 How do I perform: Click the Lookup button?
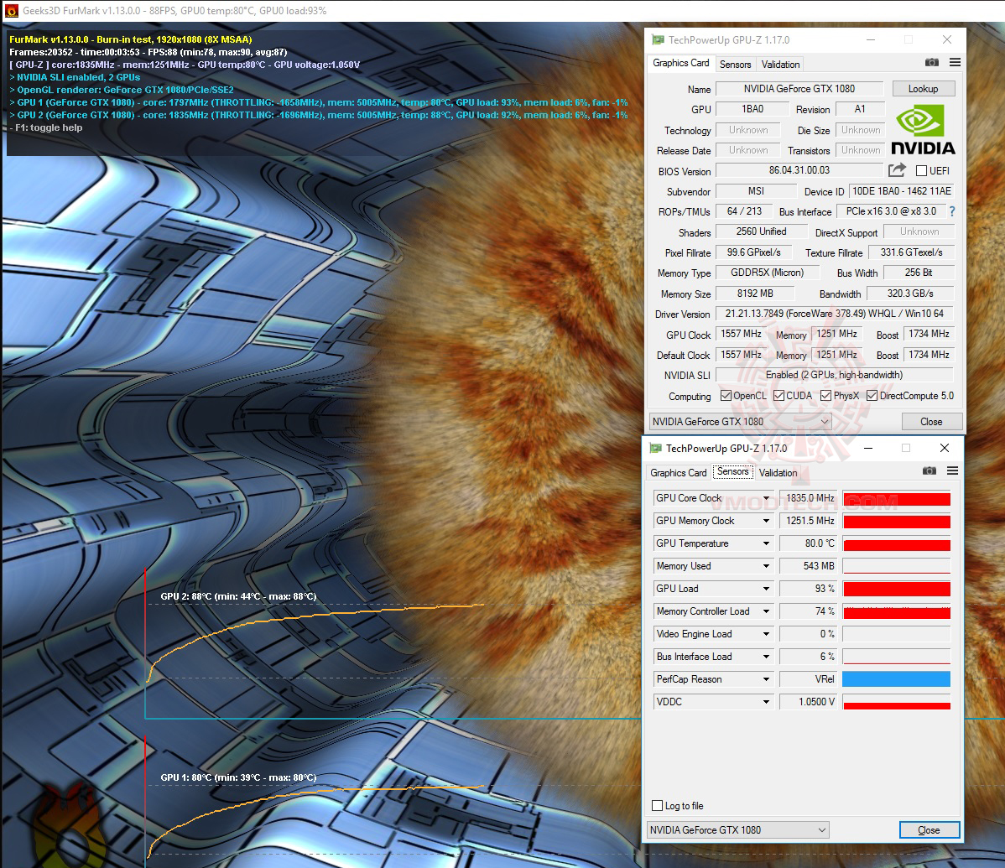point(923,88)
